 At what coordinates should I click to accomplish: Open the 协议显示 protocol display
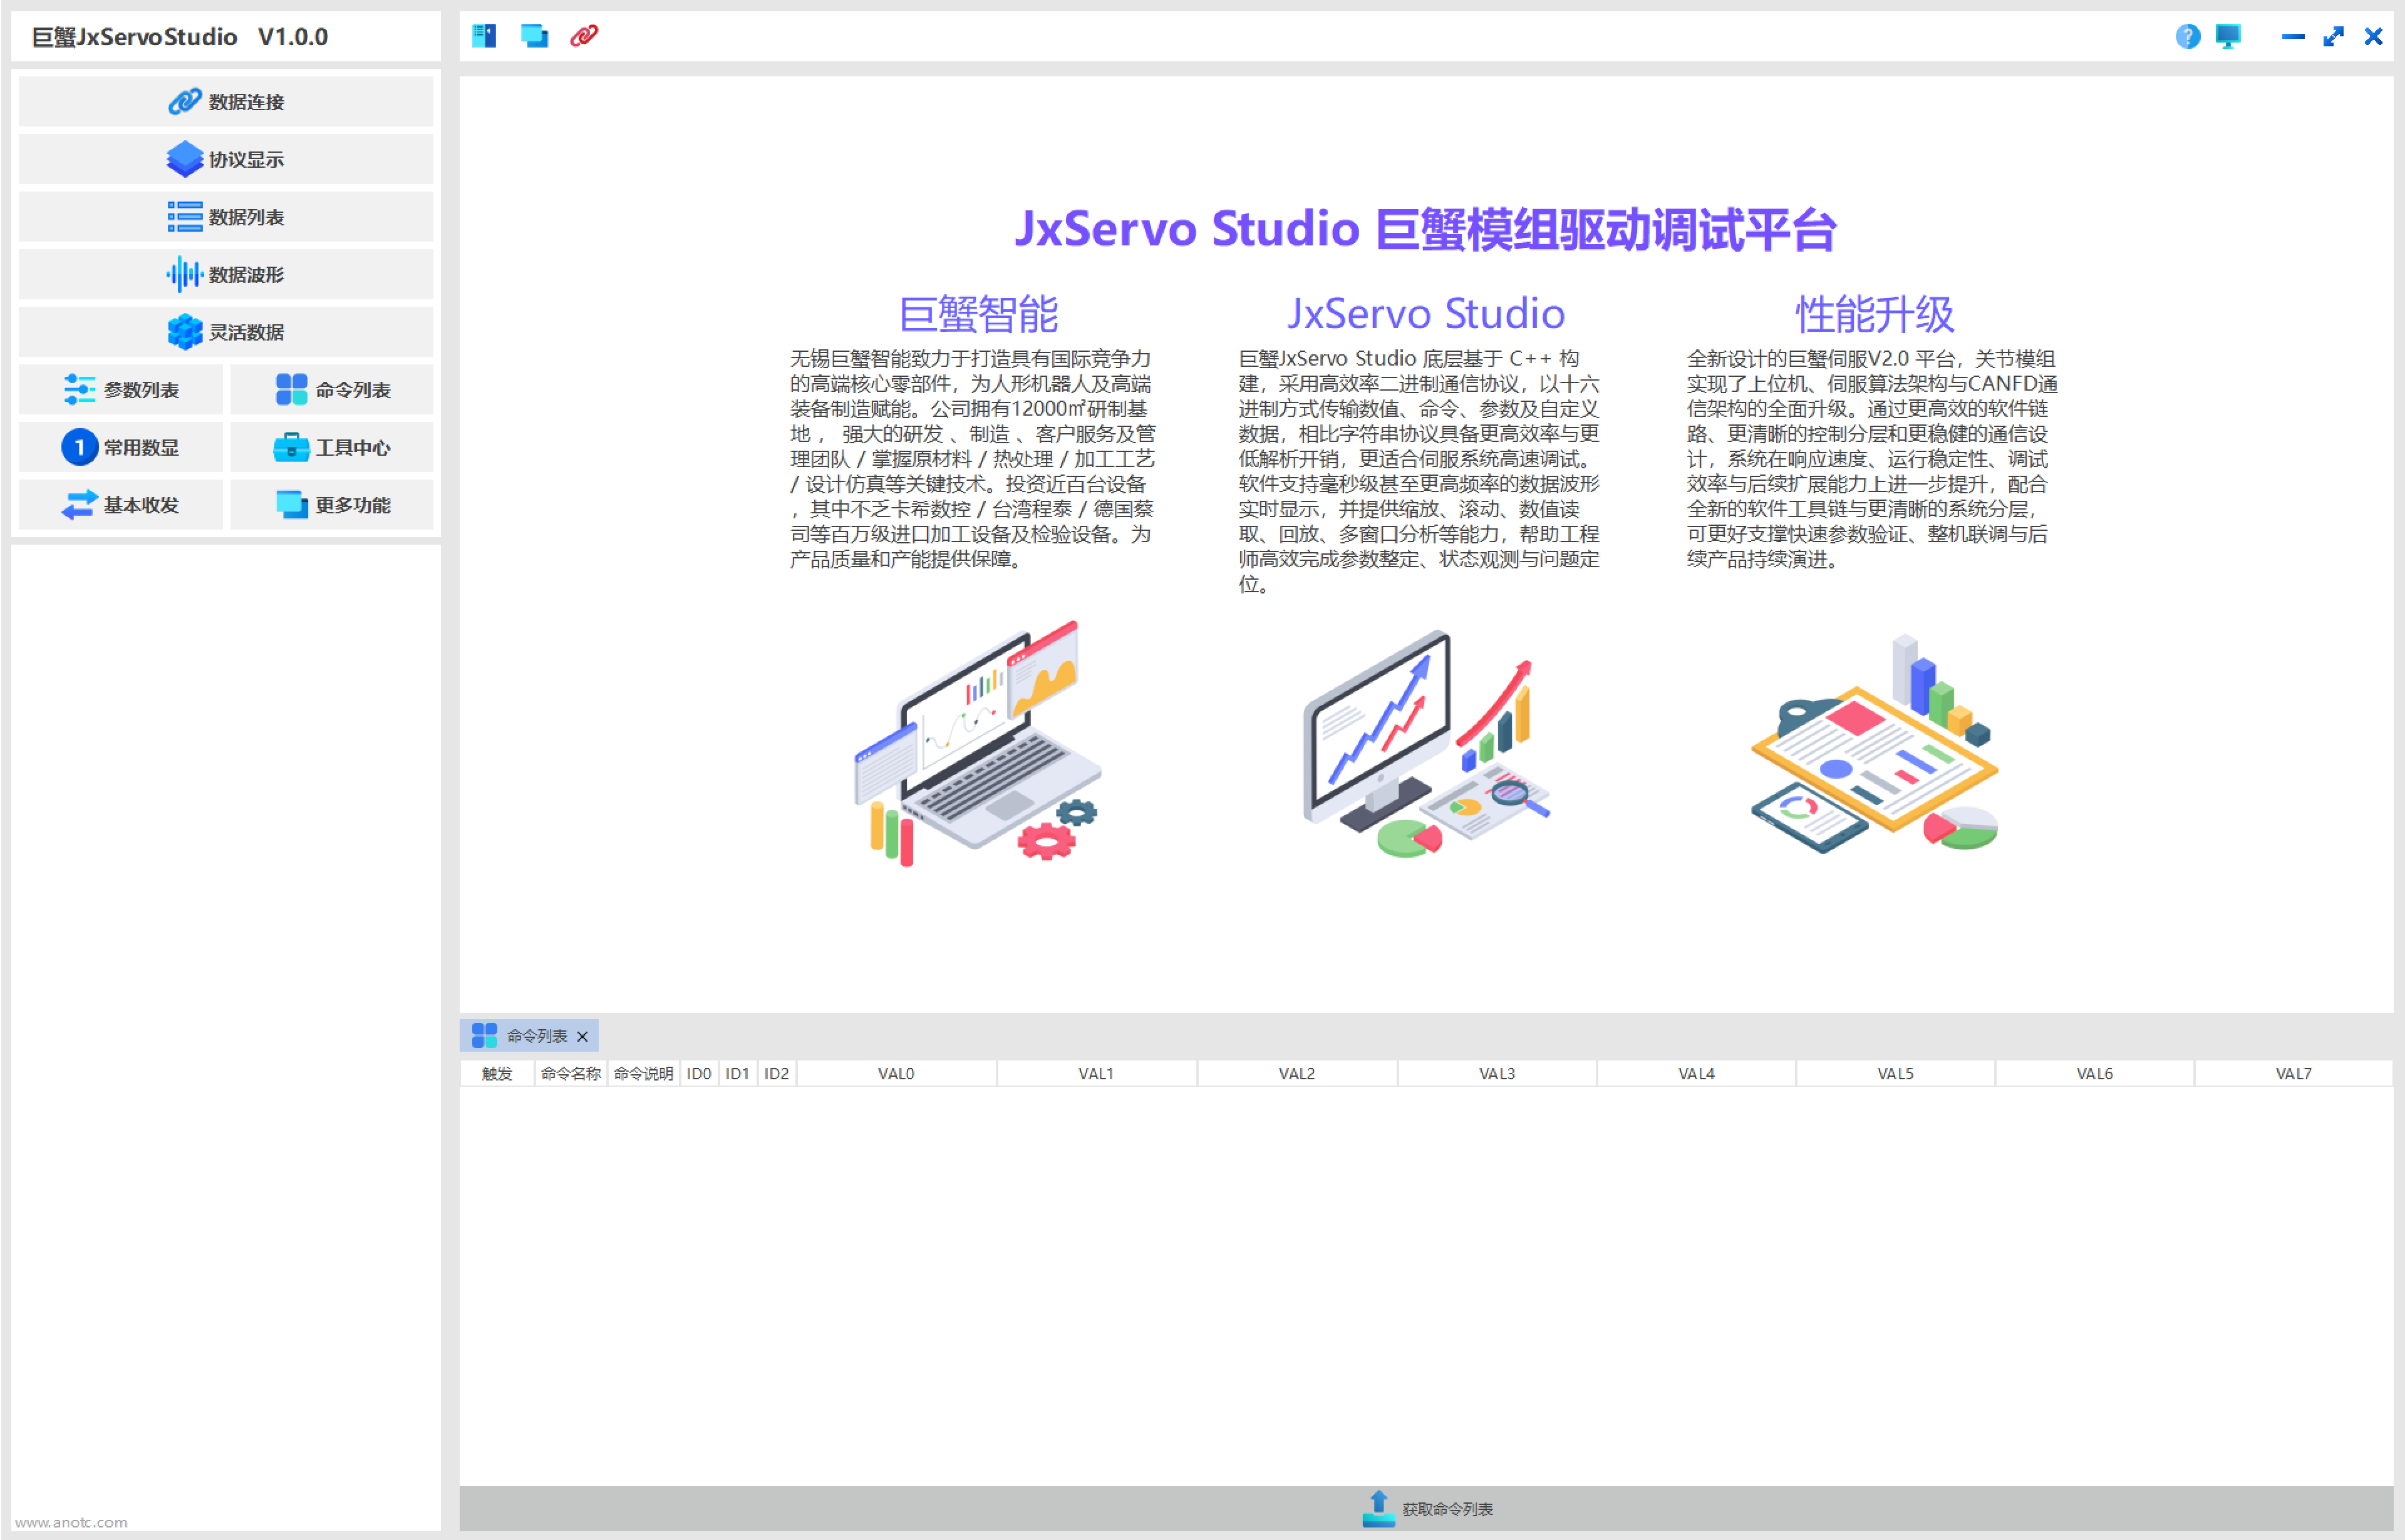tap(225, 159)
